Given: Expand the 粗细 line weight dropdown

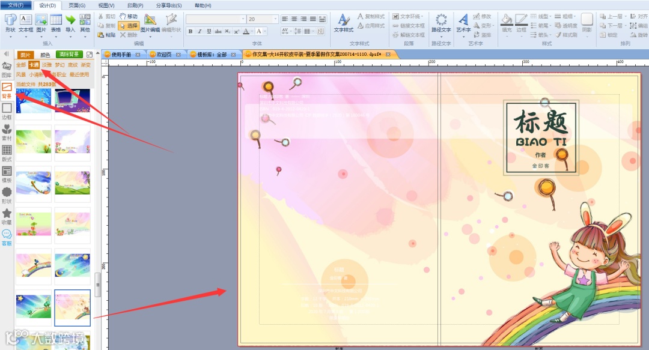Looking at the screenshot, I should pos(575,17).
